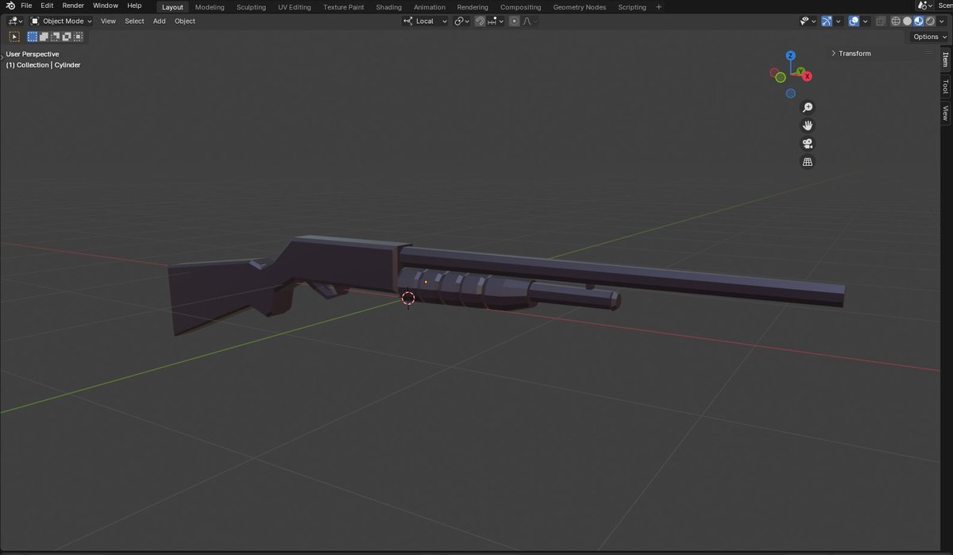Open the File menu
Viewport: 953px width, 555px height.
26,6
